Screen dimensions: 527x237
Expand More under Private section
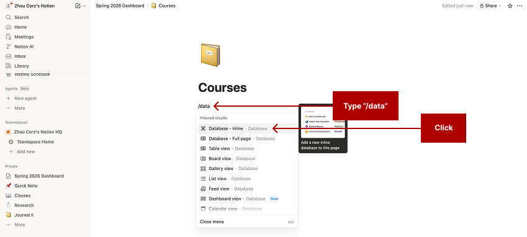(x=45, y=225)
